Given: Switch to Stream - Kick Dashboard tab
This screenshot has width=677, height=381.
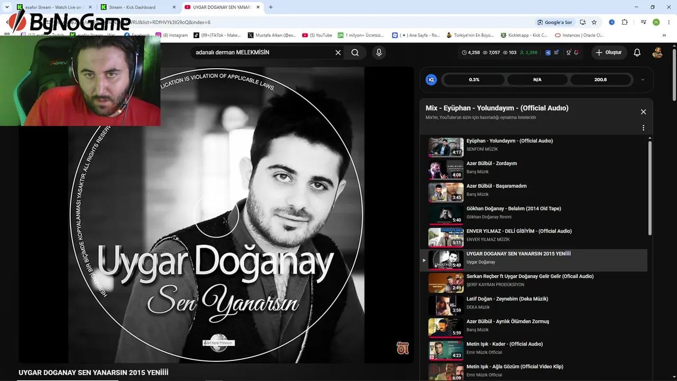Looking at the screenshot, I should (x=138, y=7).
